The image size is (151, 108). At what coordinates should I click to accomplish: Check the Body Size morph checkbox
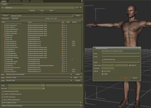click(5, 37)
